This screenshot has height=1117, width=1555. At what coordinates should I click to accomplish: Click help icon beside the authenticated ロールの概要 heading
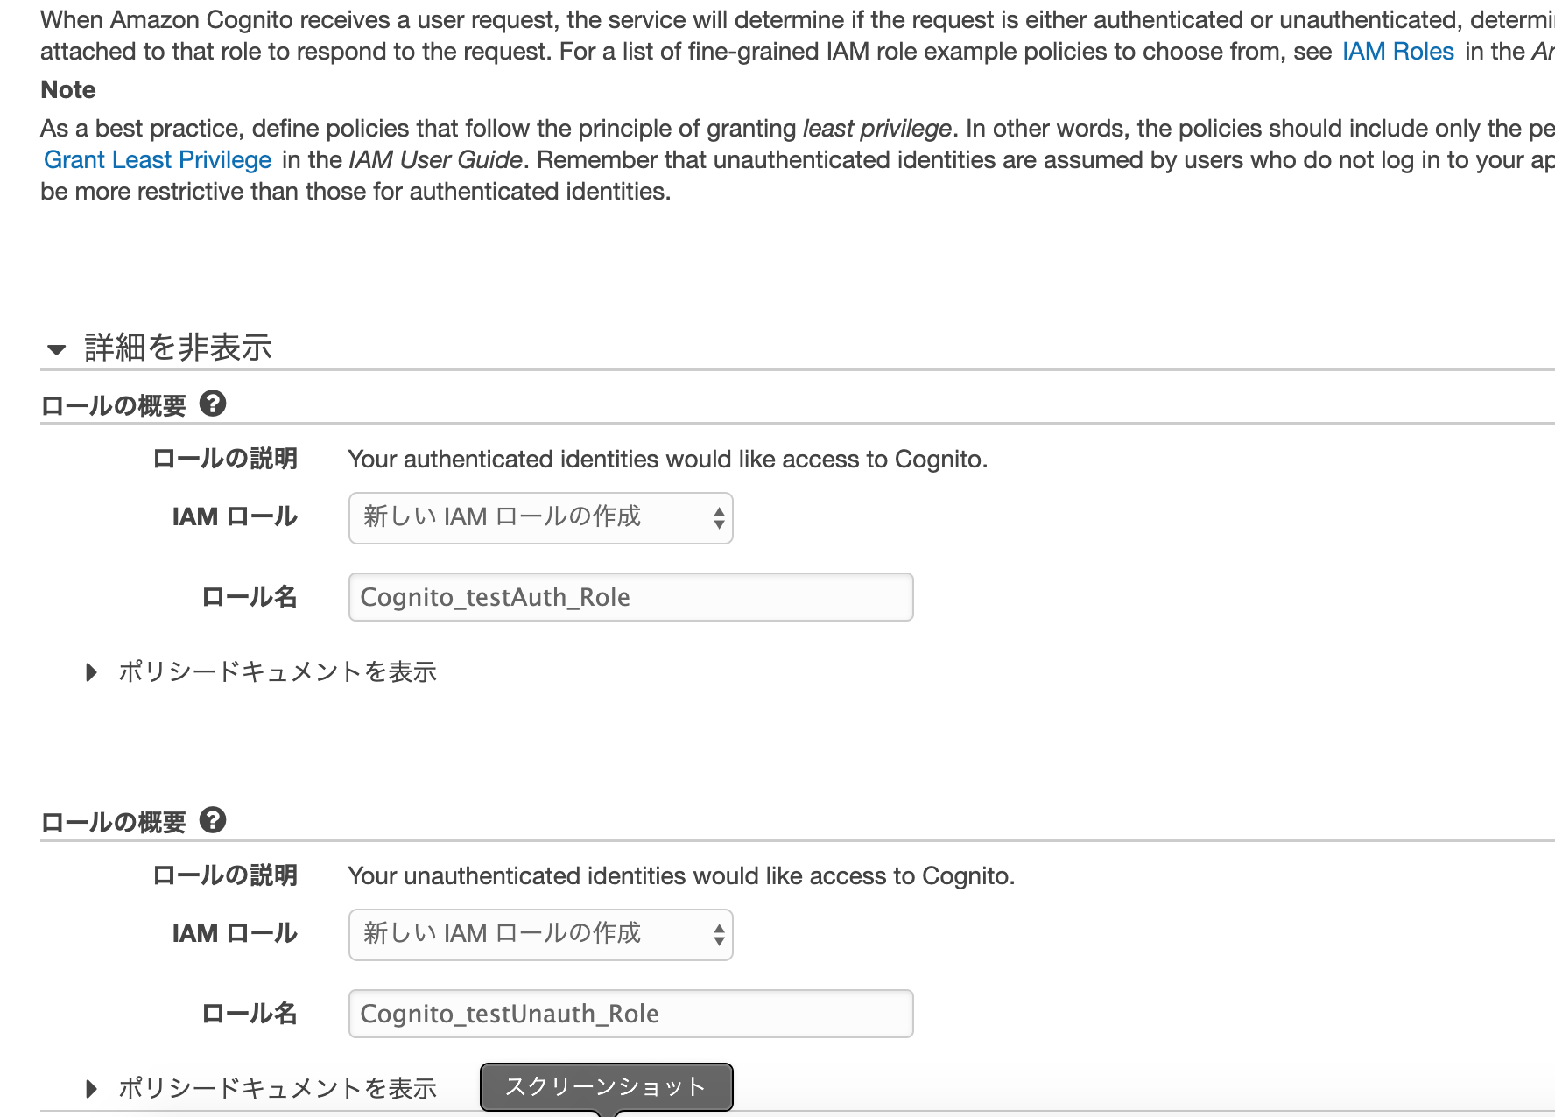click(x=213, y=404)
